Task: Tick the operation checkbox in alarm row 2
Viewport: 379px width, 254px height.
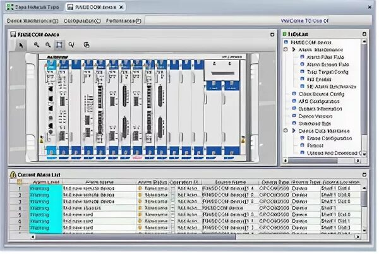Action: 173,195
